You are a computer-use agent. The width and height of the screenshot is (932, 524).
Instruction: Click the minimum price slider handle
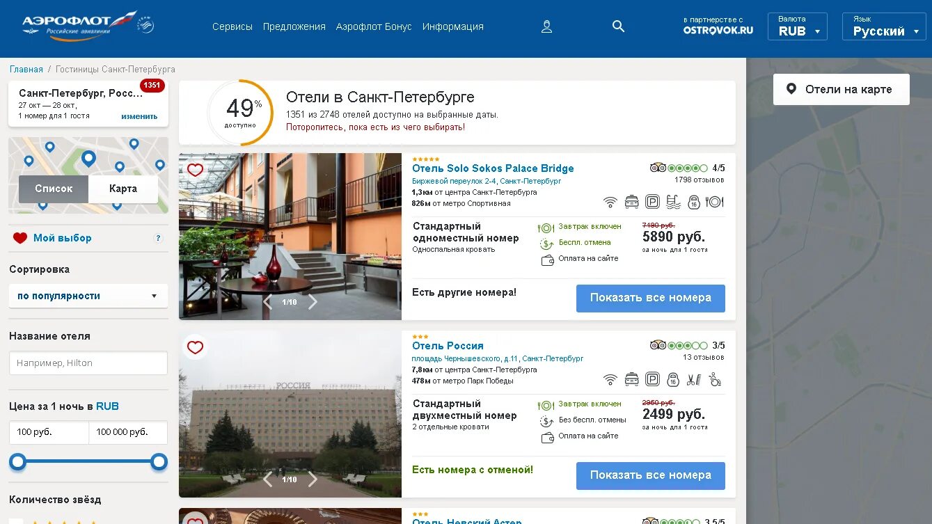pyautogui.click(x=17, y=461)
